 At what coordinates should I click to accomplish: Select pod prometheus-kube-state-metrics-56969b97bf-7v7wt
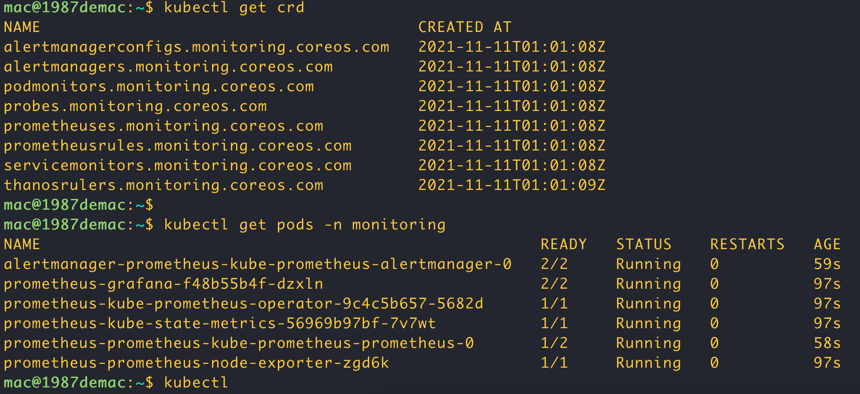click(220, 323)
